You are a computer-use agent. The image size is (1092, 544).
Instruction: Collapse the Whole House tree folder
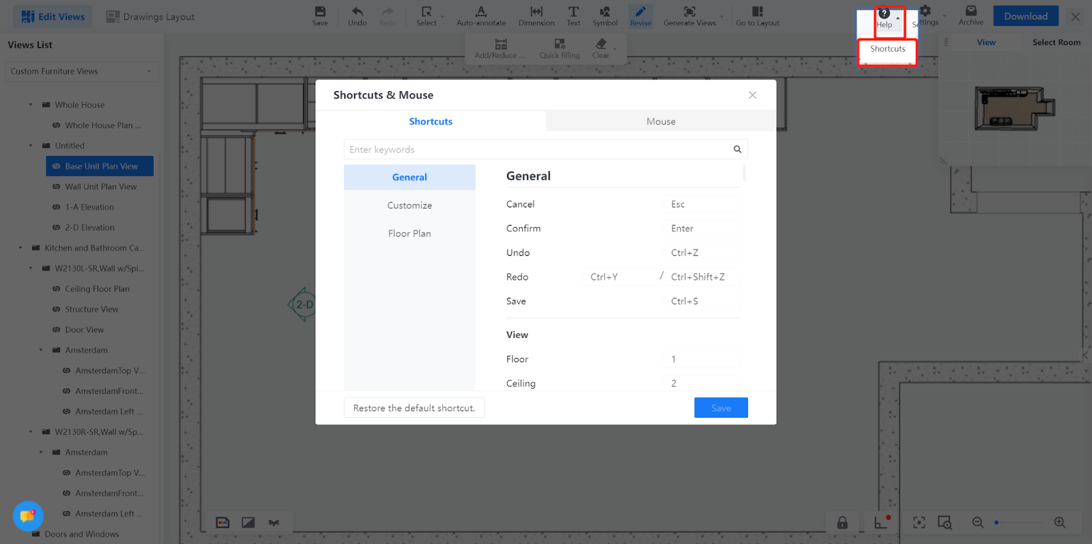tap(31, 105)
